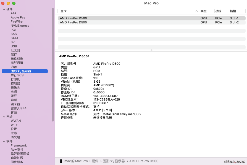247x165 pixels.
Task: Select NVMExpress in the sidebar
Action: [x=20, y=26]
